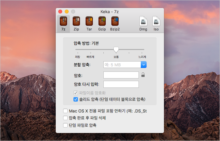
Task: Click the Keka - 7z window title
Action: pyautogui.click(x=110, y=12)
